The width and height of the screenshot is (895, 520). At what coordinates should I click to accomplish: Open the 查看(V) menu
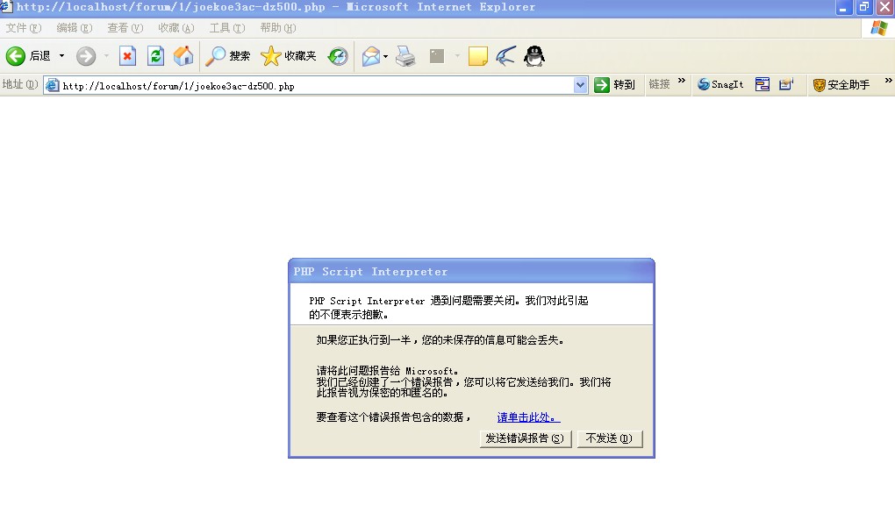click(125, 28)
